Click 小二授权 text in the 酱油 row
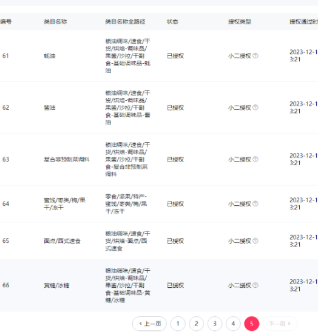The width and height of the screenshot is (318, 334). (x=240, y=107)
